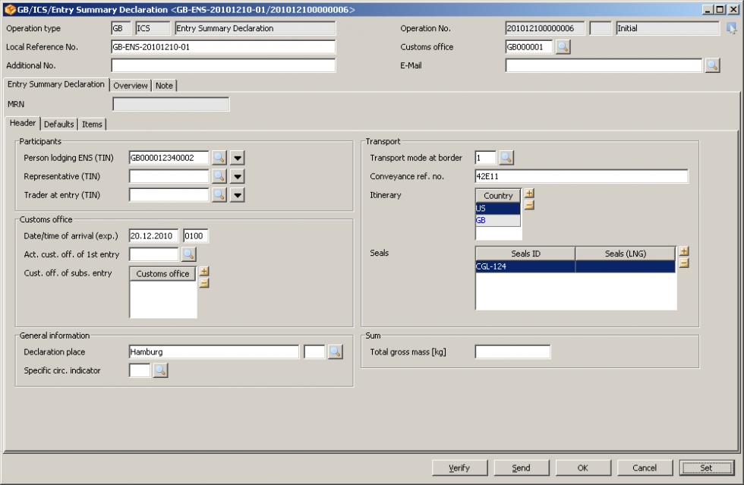Click into the Total gross mass field
Viewport: 744px width, 485px height.
(512, 352)
